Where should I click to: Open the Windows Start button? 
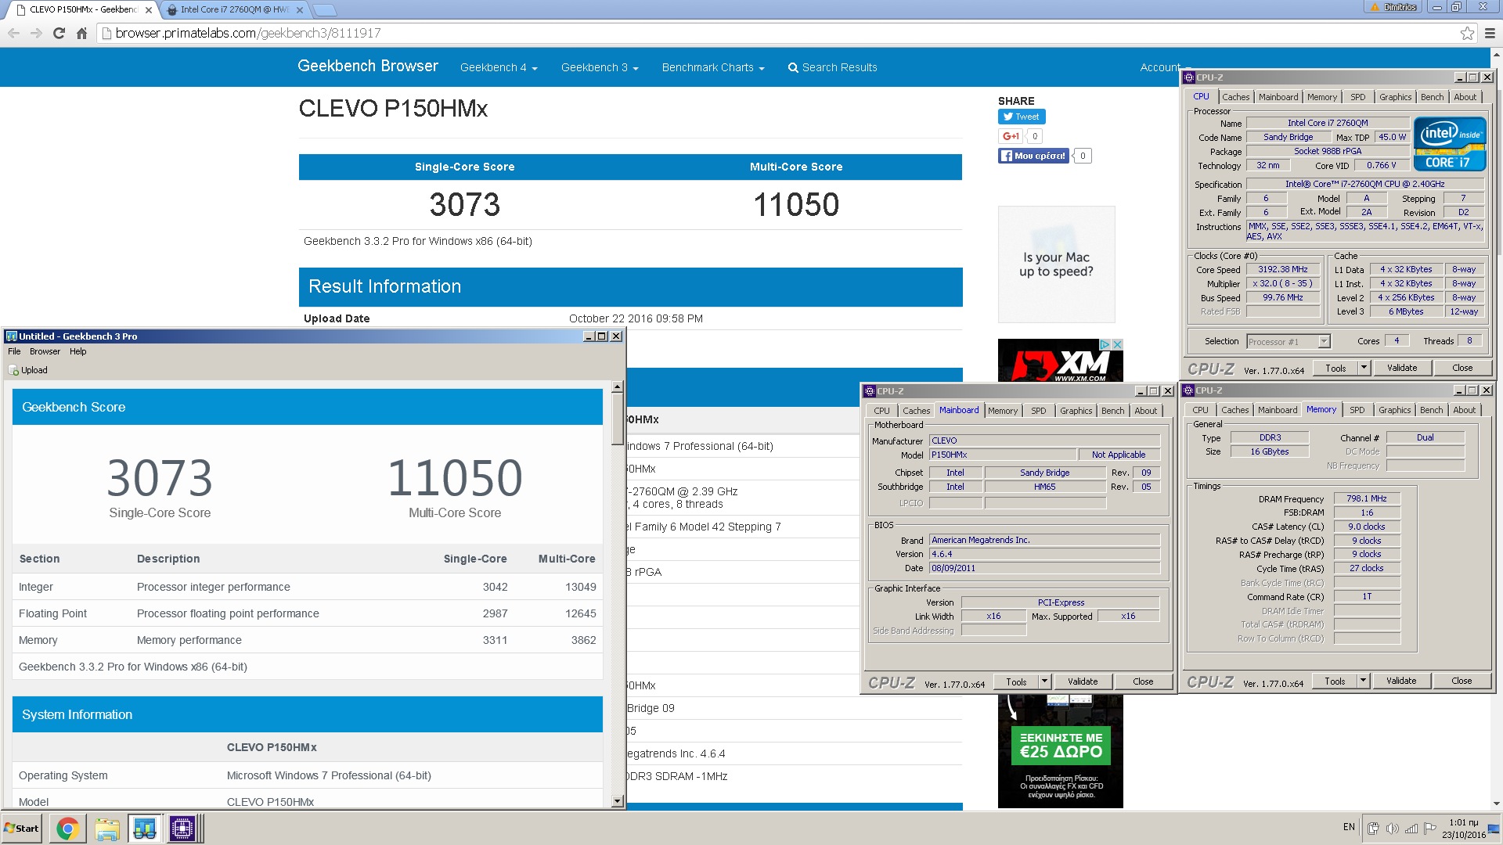point(22,829)
